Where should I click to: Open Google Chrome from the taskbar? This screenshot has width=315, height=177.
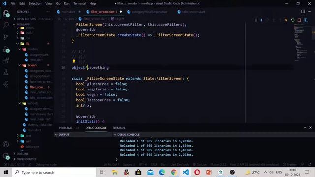pyautogui.click(x=174, y=172)
